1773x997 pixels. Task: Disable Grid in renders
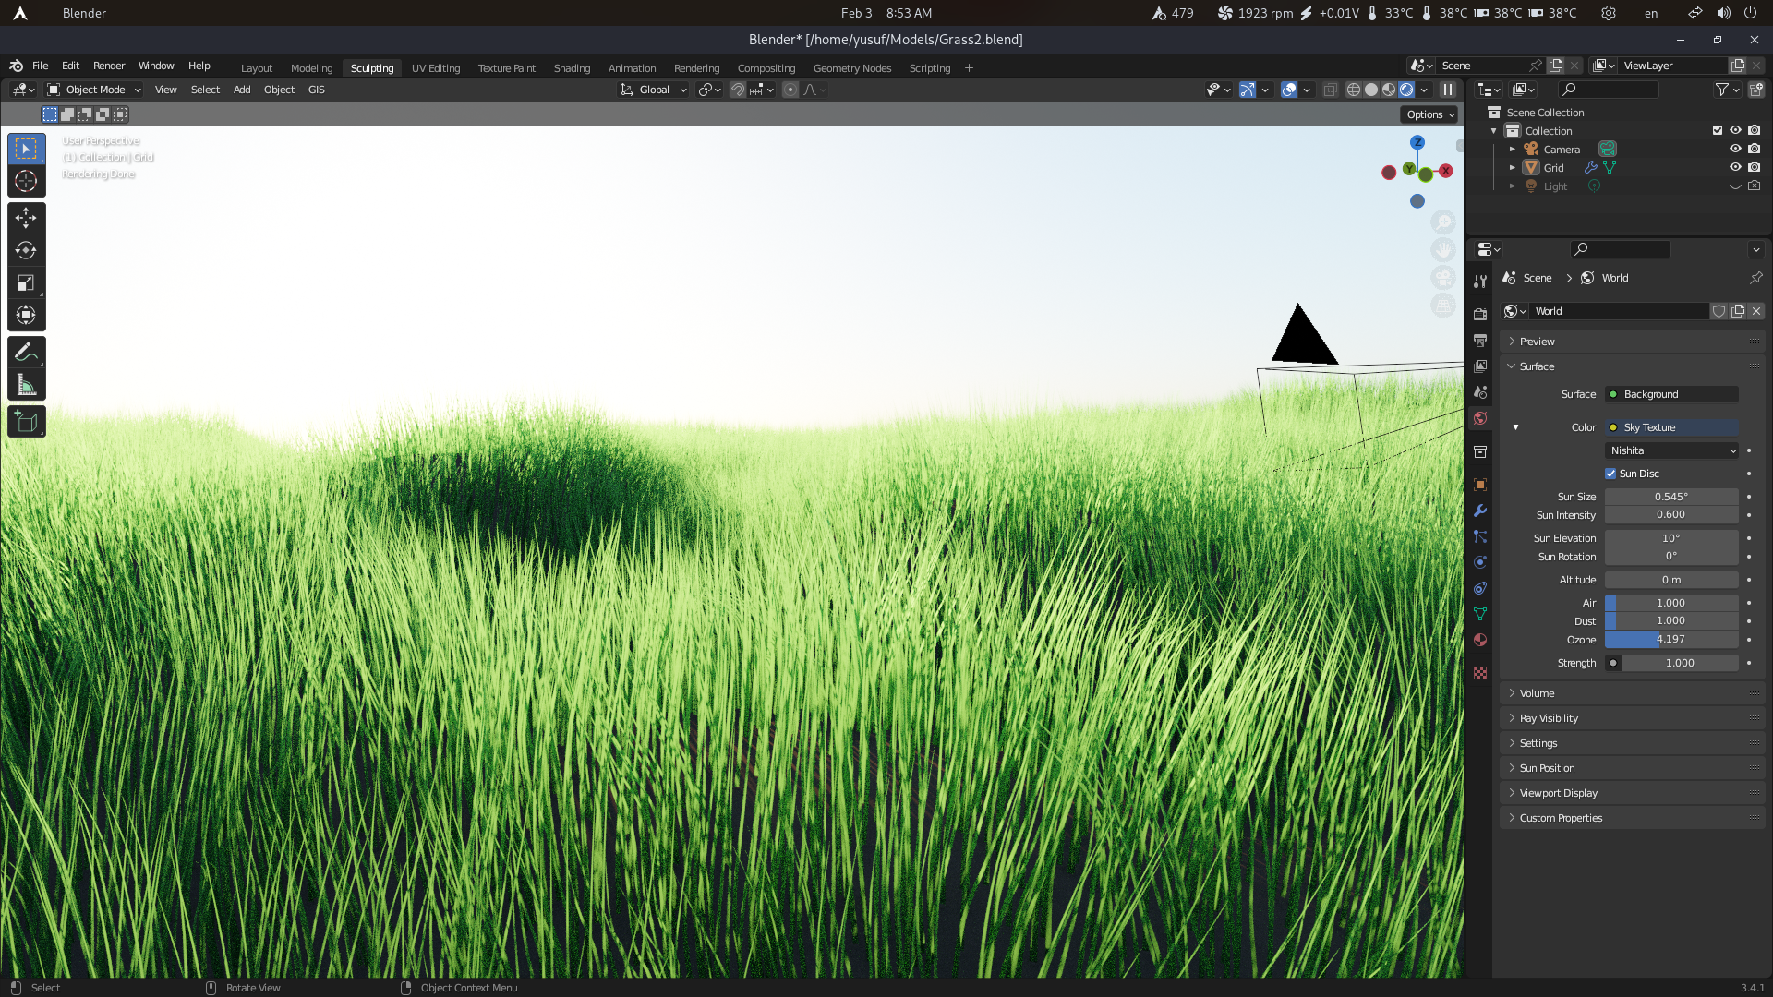1754,167
